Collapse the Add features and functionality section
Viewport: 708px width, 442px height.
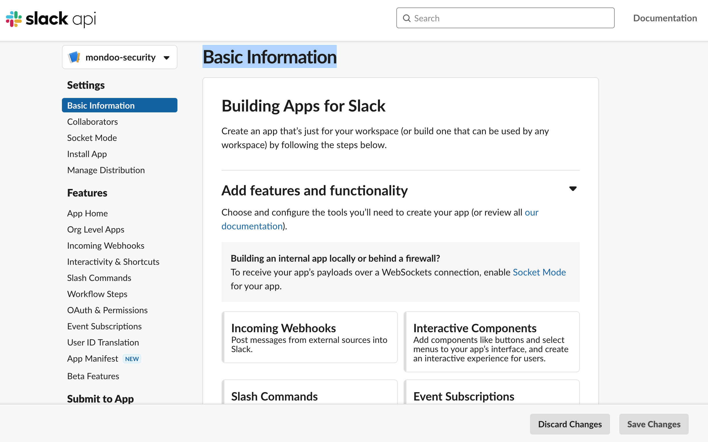coord(573,189)
